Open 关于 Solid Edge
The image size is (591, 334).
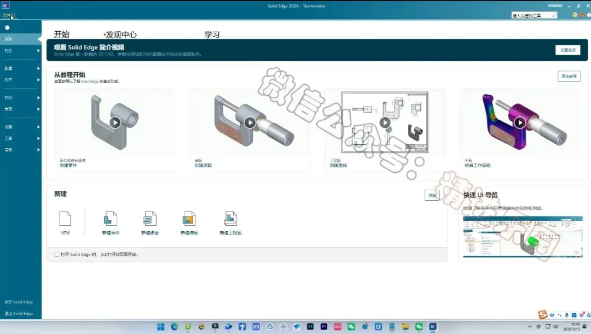pyautogui.click(x=19, y=302)
